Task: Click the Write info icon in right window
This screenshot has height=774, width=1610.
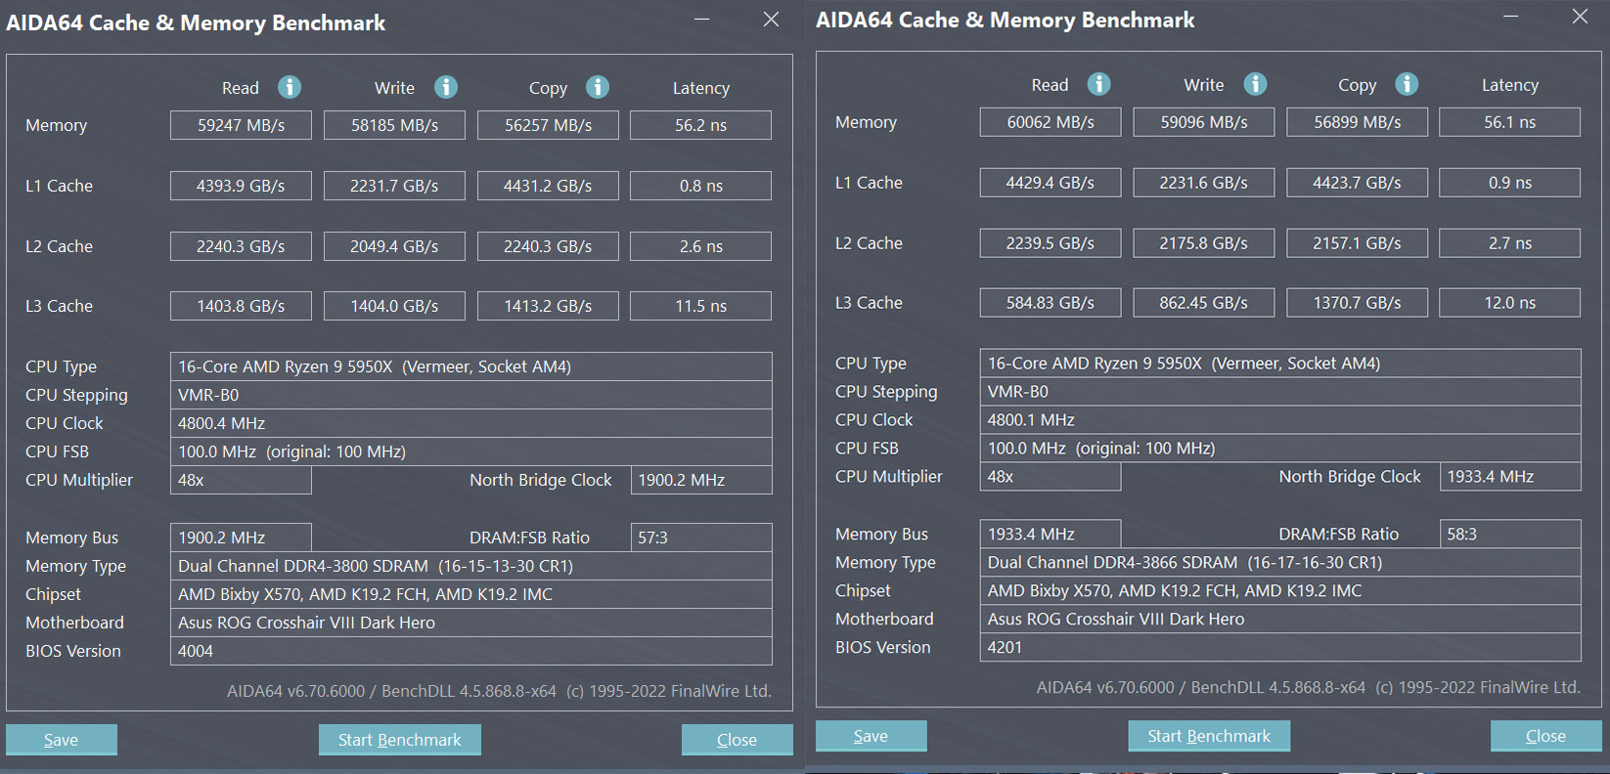Action: (1256, 84)
